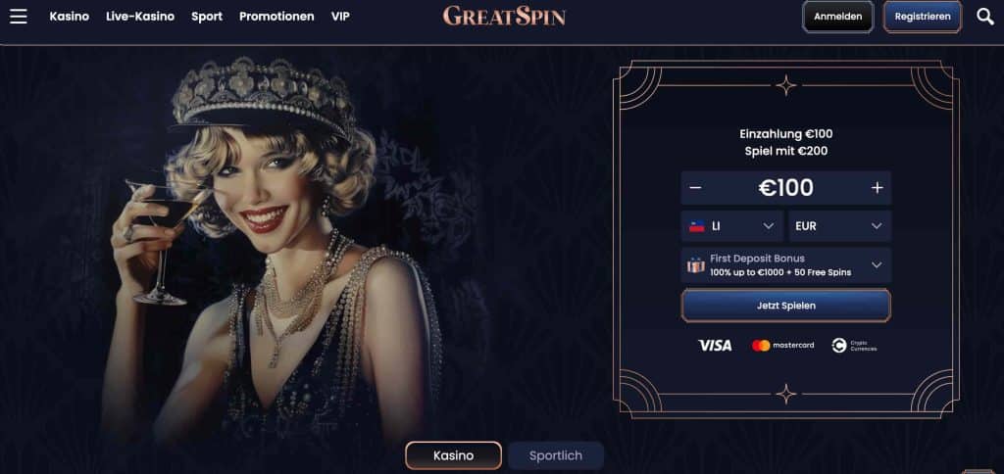Click the Mastercard payment logo

pos(782,346)
